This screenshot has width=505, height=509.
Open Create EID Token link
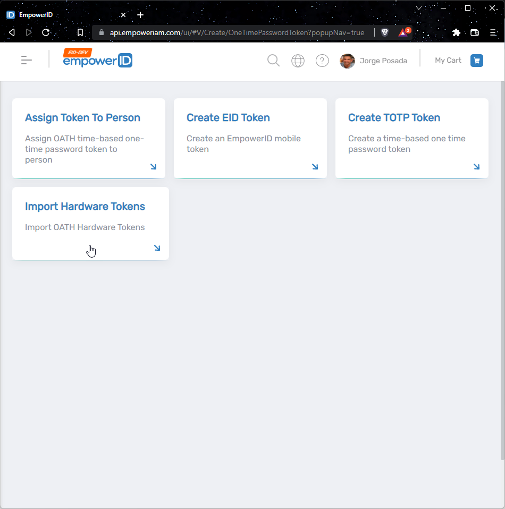tap(228, 118)
